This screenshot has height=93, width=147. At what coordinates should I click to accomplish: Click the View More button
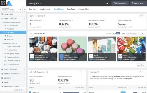coord(140,65)
